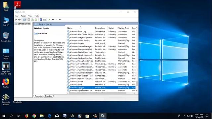Click the Pause Service icon

pos(57,20)
